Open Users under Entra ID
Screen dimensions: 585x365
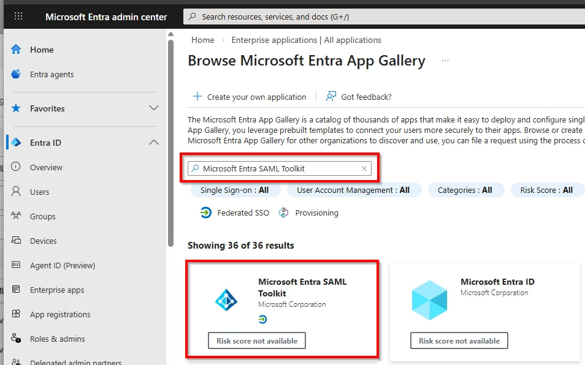39,192
